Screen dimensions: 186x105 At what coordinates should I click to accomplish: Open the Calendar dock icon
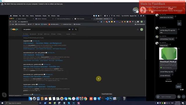[46, 99]
